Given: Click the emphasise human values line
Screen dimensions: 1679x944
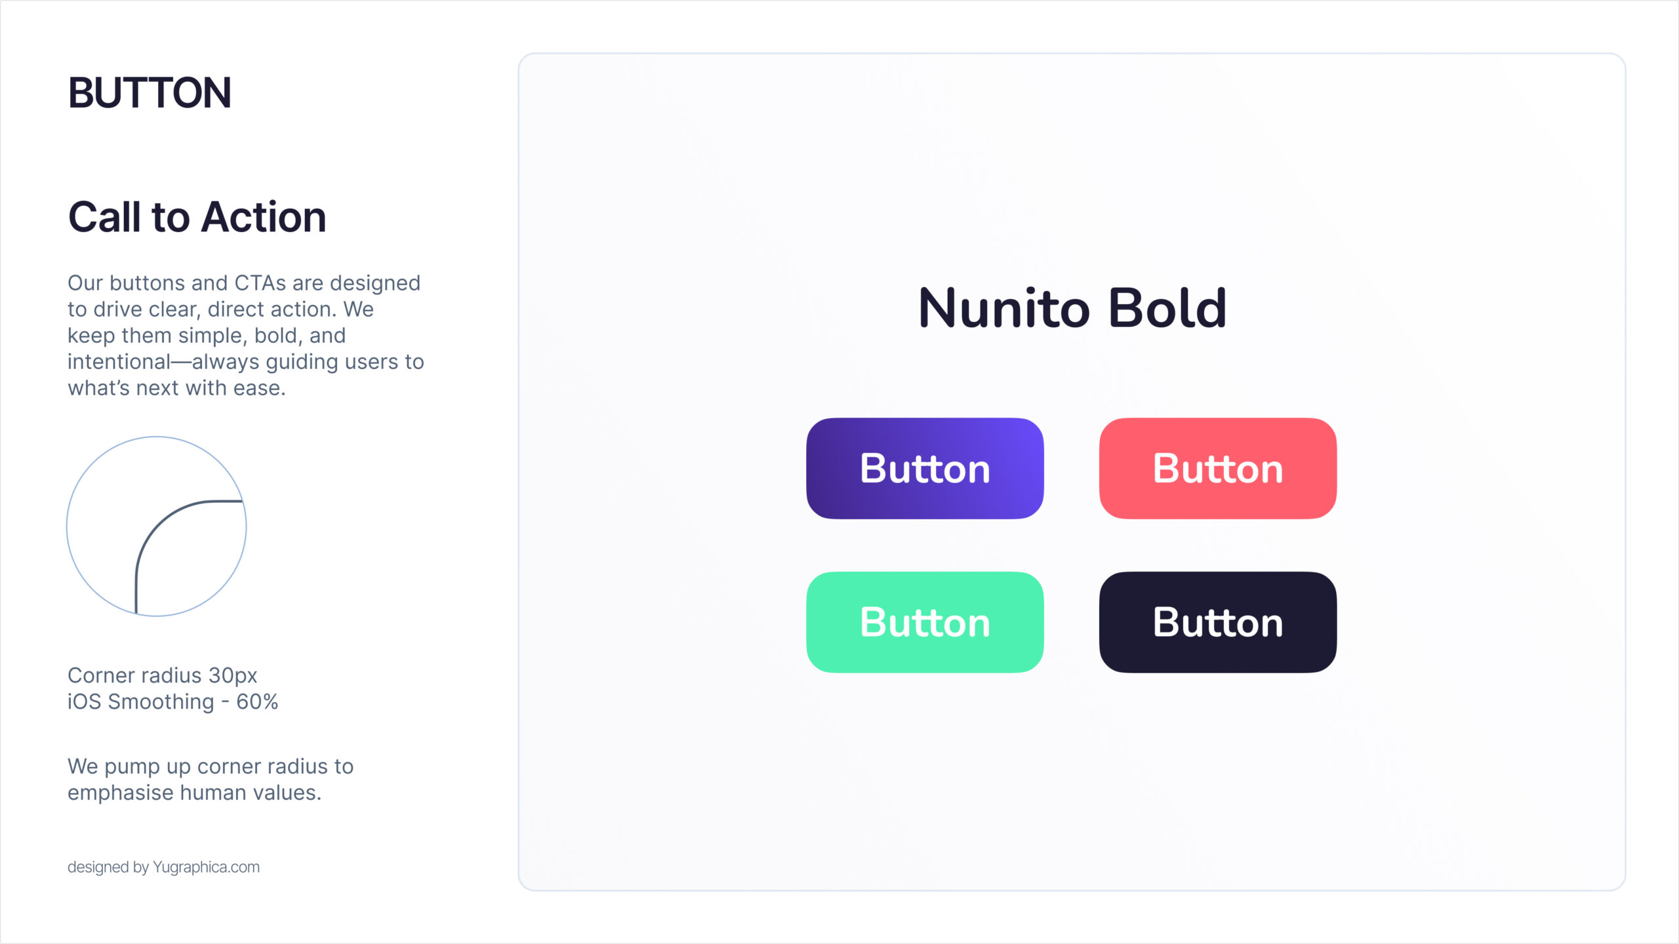Looking at the screenshot, I should pos(194,793).
